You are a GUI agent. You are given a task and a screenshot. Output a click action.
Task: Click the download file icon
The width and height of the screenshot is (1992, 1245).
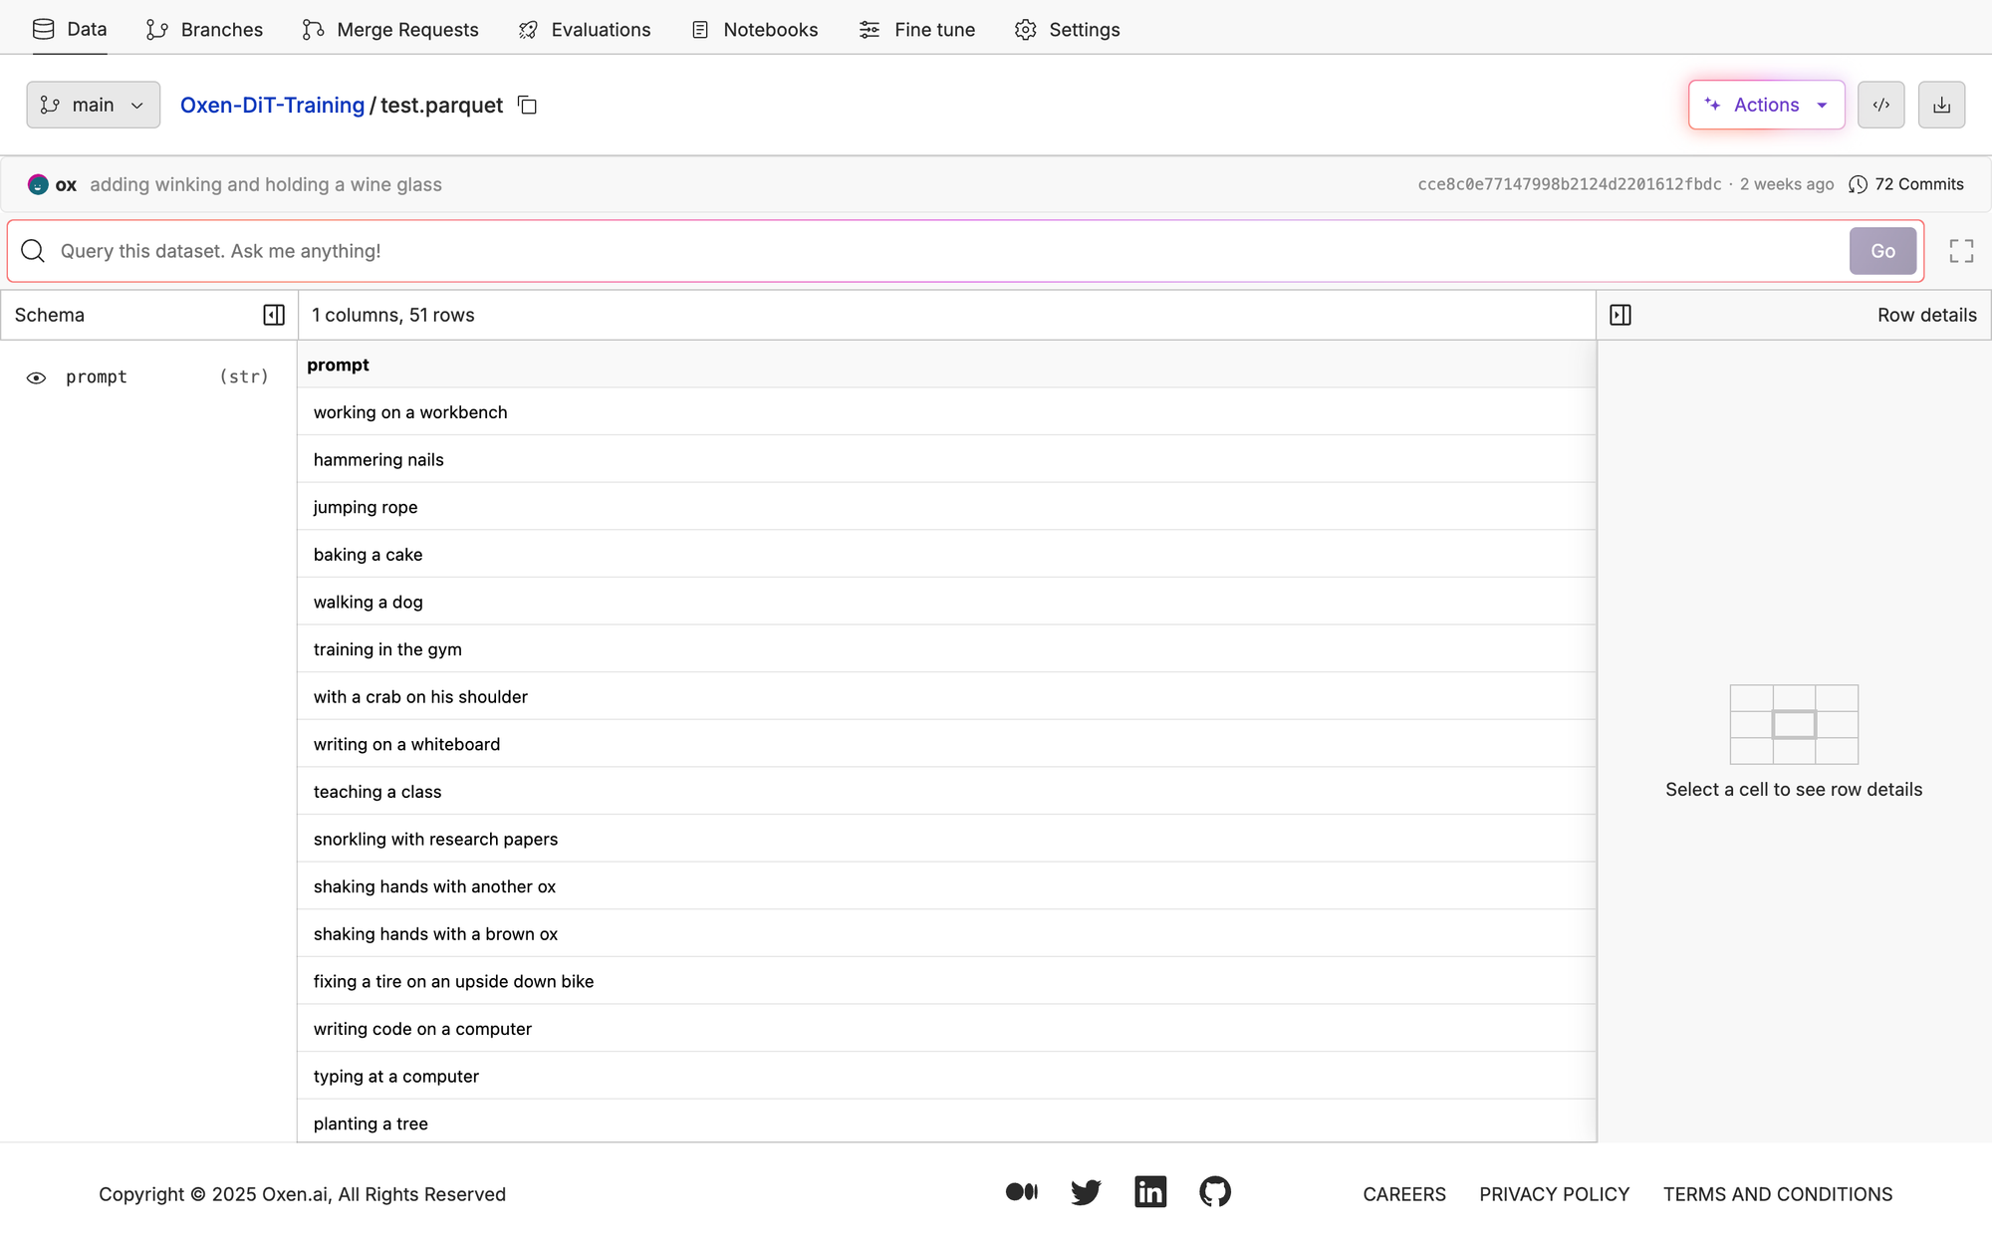point(1941,105)
